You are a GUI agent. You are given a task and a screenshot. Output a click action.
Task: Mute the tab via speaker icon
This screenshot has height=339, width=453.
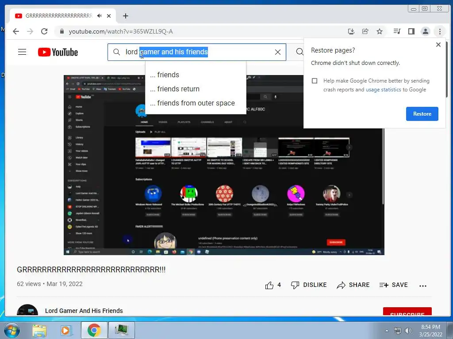point(100,16)
